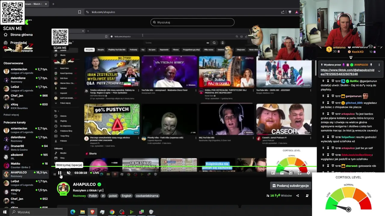Open the stream player settings gear
Viewport: 385px width, 216px height.
tap(308, 173)
